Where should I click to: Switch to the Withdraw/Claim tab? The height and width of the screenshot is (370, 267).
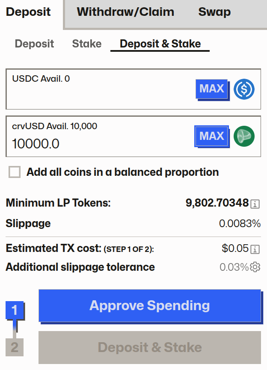[x=125, y=12]
